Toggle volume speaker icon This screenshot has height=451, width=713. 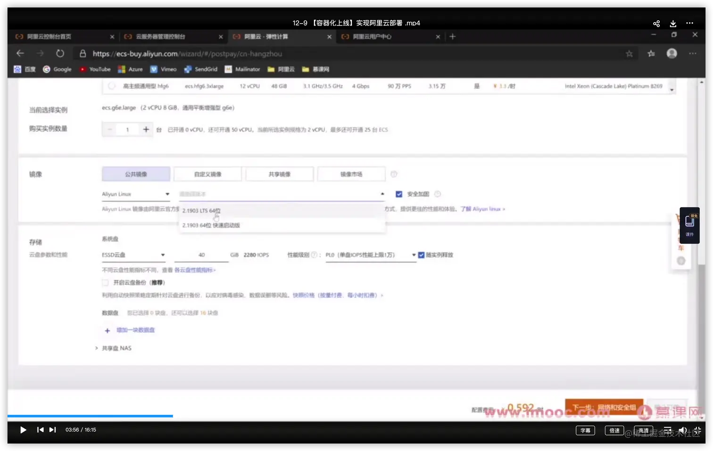coord(682,430)
